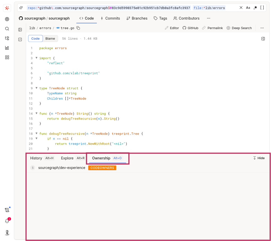Switch to Blame view of tree.go
This screenshot has height=241, width=271.
click(x=50, y=38)
